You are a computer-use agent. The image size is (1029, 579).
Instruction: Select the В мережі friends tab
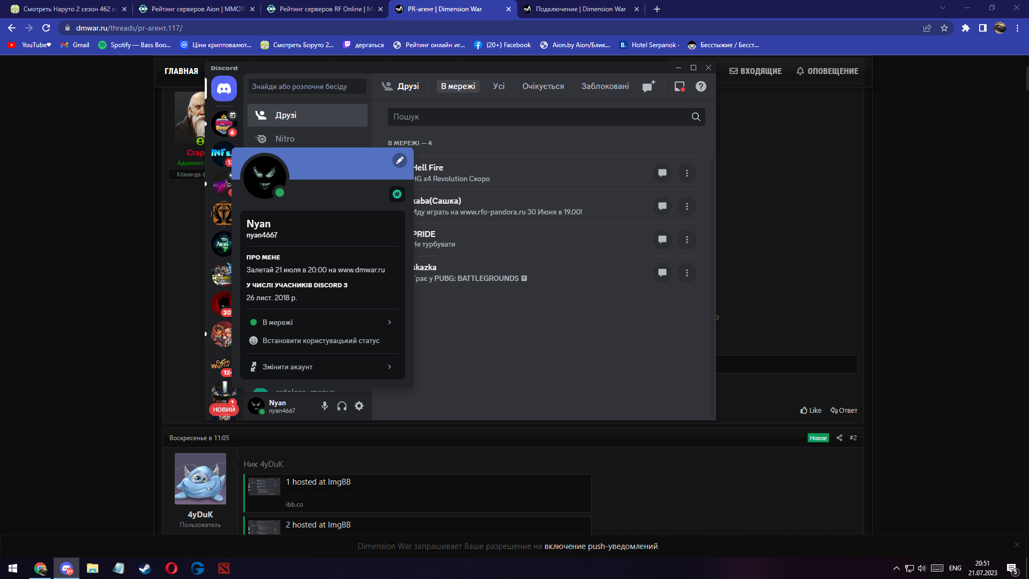458,86
